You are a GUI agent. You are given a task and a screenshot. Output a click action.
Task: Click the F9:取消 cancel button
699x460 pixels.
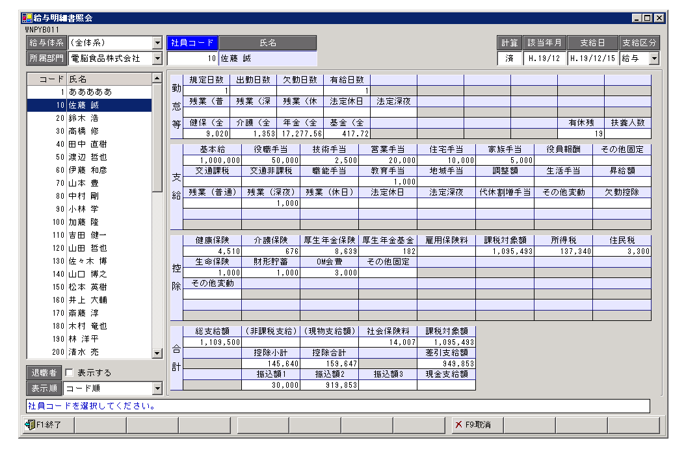click(x=477, y=425)
